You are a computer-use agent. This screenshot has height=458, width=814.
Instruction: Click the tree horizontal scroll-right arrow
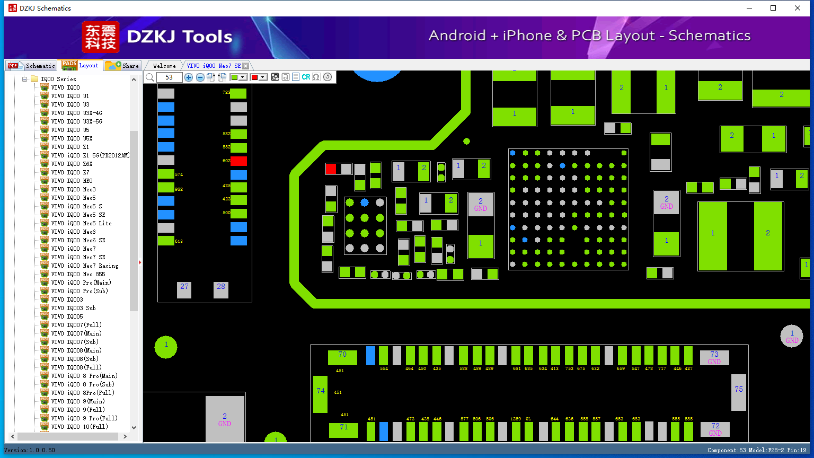point(125,437)
